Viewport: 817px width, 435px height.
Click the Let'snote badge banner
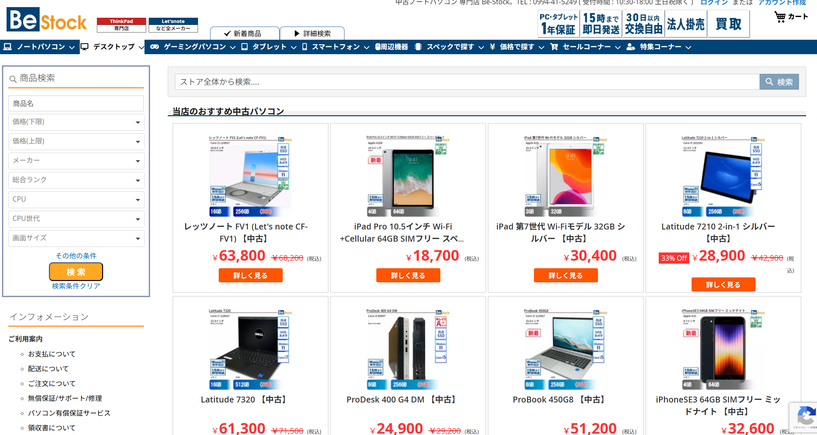click(173, 25)
